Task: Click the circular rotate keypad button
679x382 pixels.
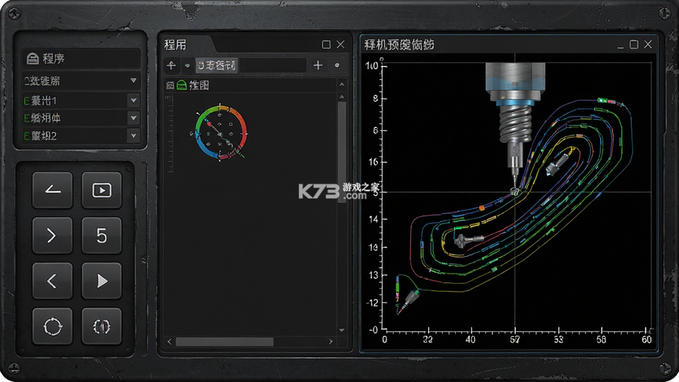Action: point(52,326)
